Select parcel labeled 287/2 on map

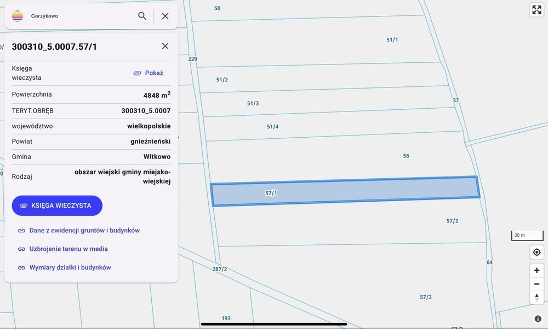pyautogui.click(x=220, y=269)
